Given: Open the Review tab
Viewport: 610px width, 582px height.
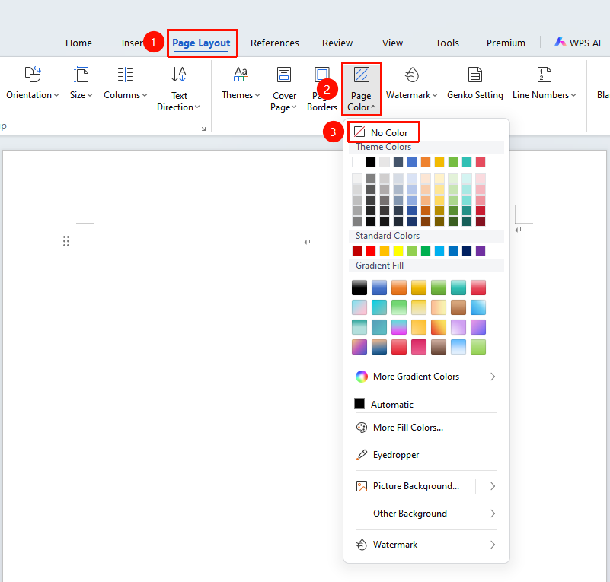Looking at the screenshot, I should click(x=337, y=43).
